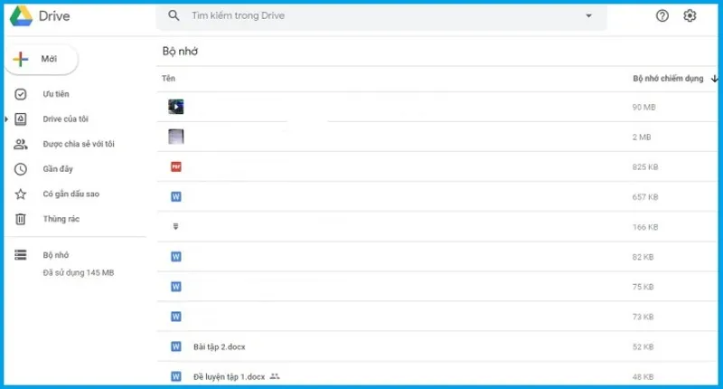Viewport: 723px width, 389px height.
Task: Open 'Drive của tôi' in sidebar
Action: tap(65, 119)
